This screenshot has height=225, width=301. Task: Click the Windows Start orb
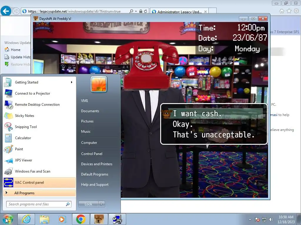click(8, 219)
